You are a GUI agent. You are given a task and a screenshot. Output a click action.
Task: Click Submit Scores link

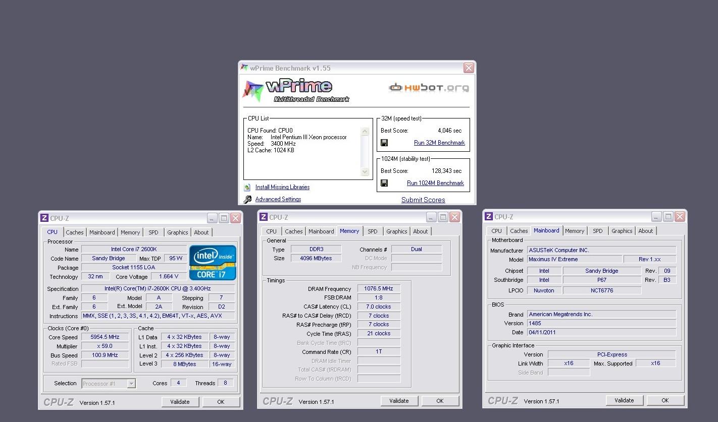pos(423,200)
